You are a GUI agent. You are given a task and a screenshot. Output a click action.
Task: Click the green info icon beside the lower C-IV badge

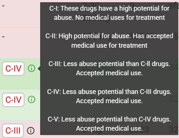[x=32, y=99]
